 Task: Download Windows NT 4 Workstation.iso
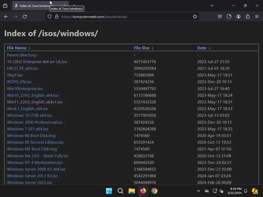coord(35,163)
